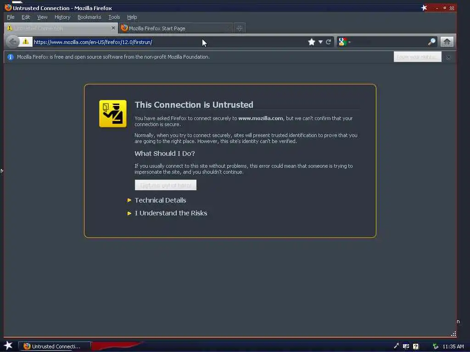Click the white star in the title bar
This screenshot has width=470, height=352.
point(424,8)
